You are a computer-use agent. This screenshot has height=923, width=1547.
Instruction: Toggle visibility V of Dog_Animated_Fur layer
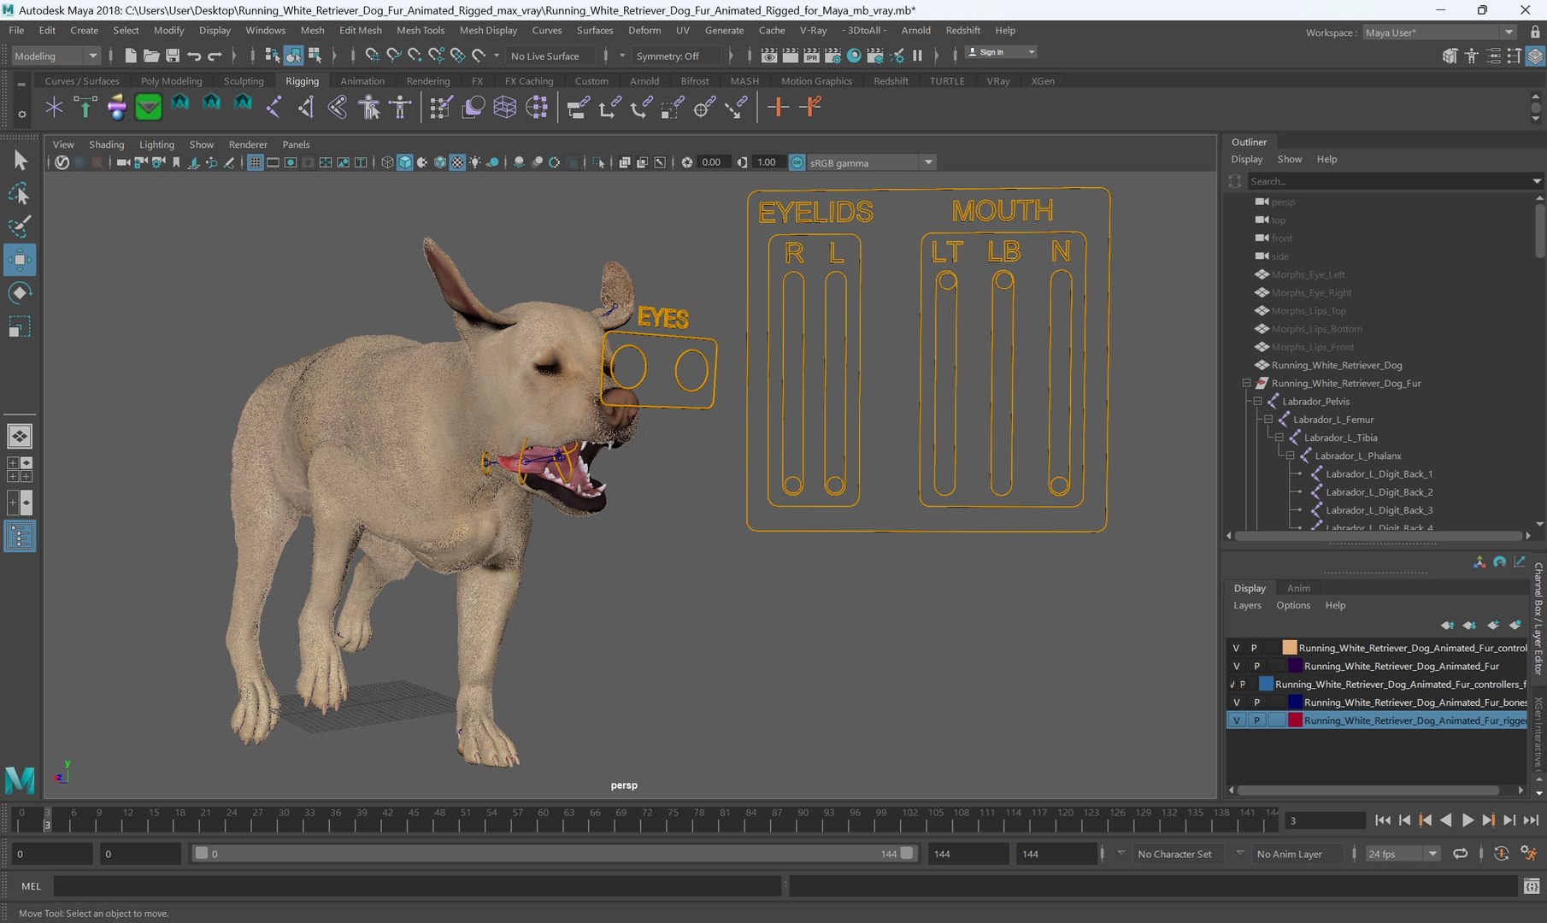[x=1236, y=666]
